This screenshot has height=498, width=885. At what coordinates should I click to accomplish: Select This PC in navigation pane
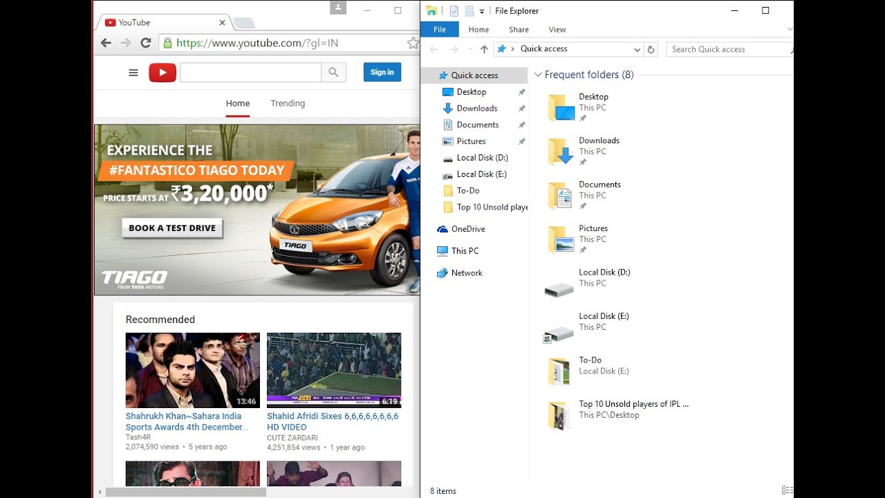coord(458,251)
